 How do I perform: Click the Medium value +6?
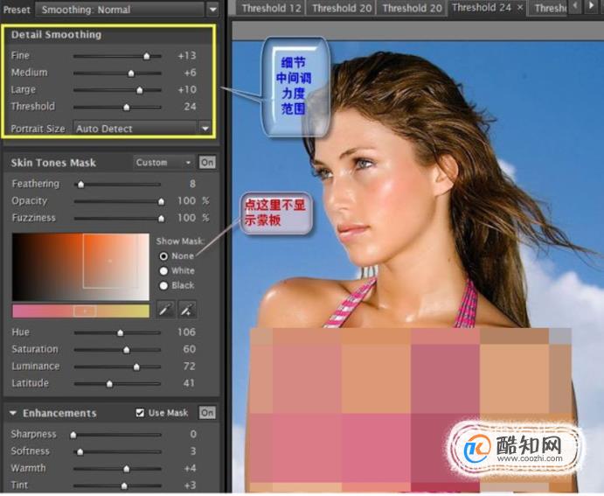(190, 73)
